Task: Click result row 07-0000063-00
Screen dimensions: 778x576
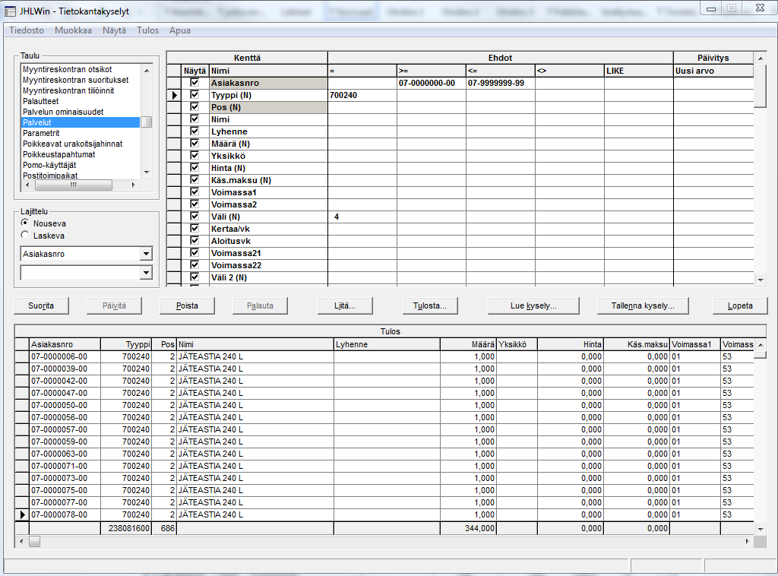Action: click(x=384, y=454)
